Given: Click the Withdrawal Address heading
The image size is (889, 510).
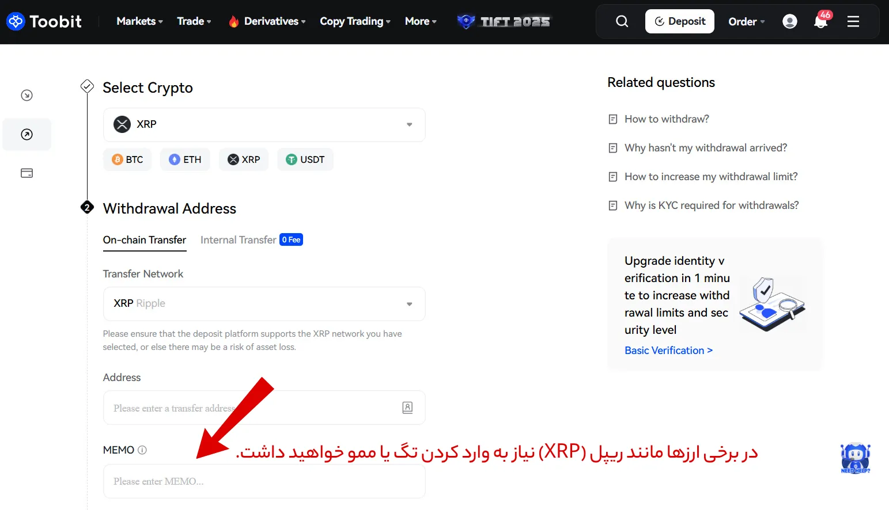Looking at the screenshot, I should [169, 208].
